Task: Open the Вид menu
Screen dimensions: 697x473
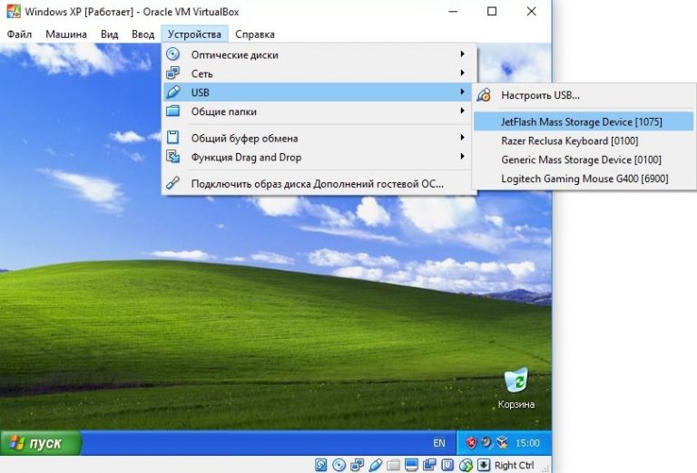Action: pyautogui.click(x=109, y=34)
